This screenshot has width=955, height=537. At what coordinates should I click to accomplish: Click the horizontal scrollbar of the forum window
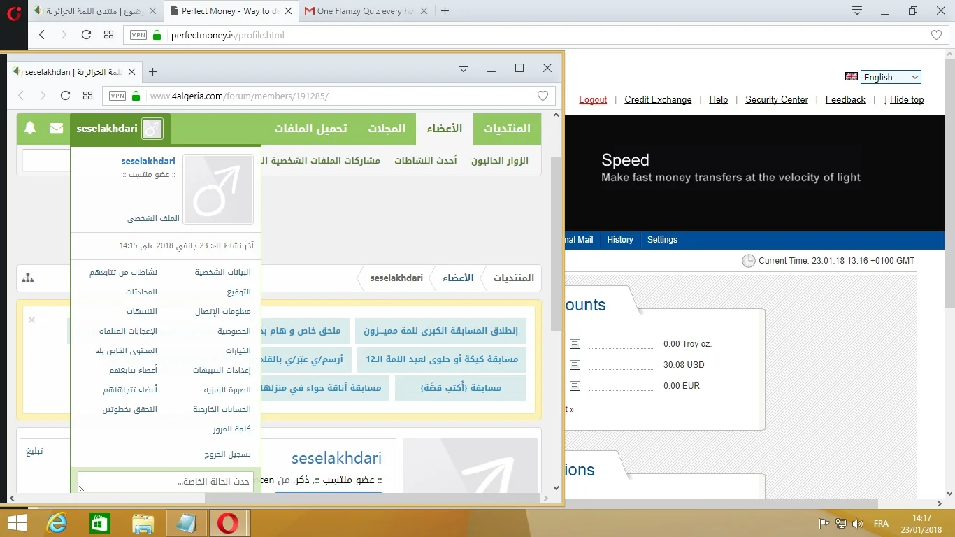point(280,499)
